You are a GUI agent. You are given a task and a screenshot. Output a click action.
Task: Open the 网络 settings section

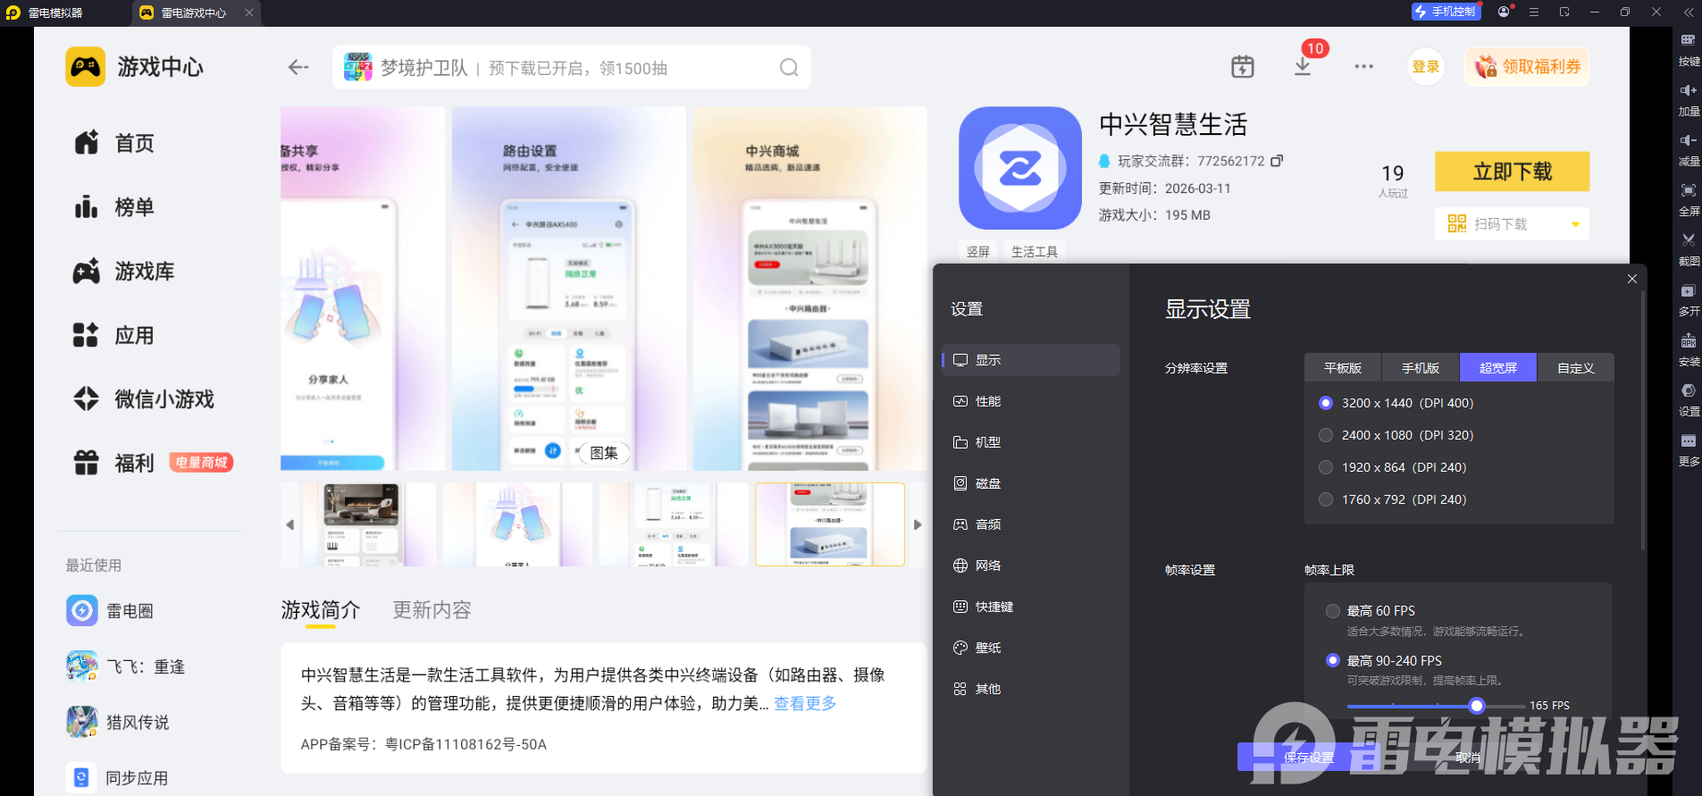(x=1031, y=566)
